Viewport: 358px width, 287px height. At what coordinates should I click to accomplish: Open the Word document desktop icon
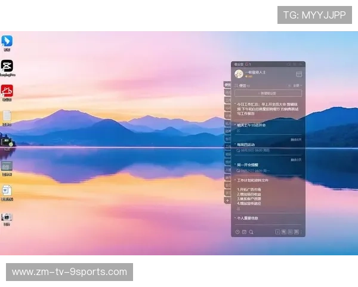(7, 190)
